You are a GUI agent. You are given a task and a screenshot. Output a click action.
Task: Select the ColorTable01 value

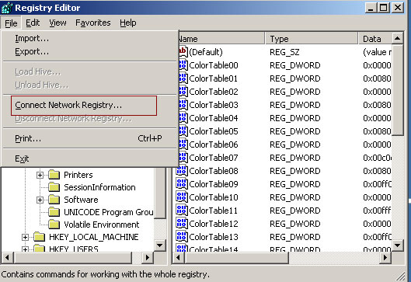pos(214,78)
